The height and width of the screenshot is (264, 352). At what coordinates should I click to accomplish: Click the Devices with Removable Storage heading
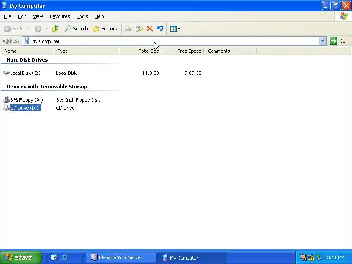point(48,87)
